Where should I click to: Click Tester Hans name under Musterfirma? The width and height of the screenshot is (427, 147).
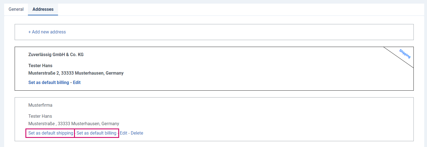tap(40, 116)
